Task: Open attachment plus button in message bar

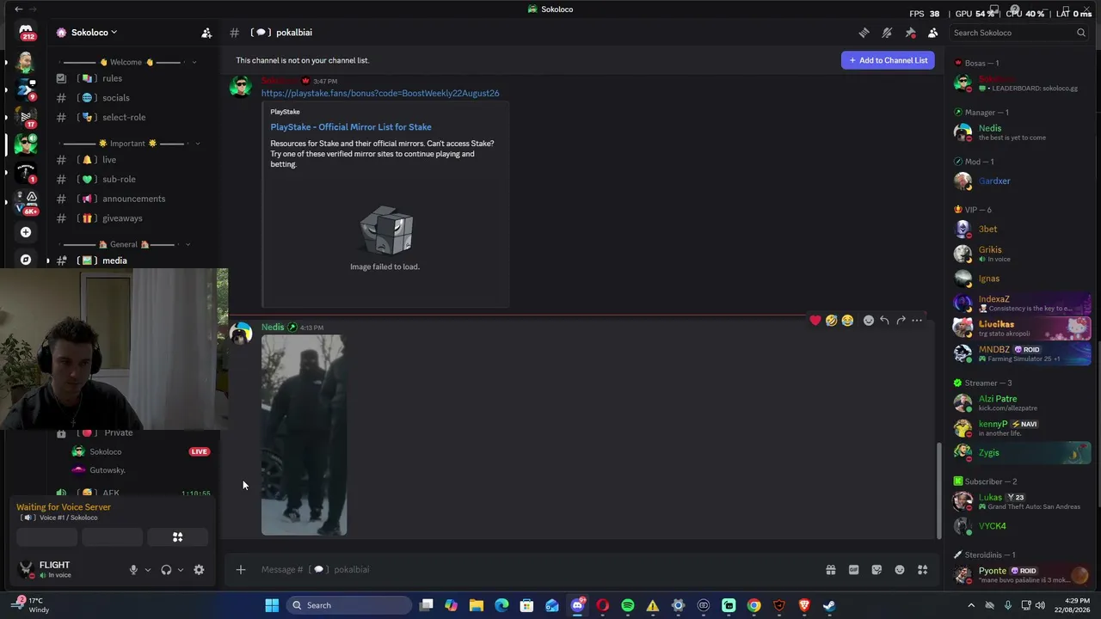Action: click(x=241, y=569)
